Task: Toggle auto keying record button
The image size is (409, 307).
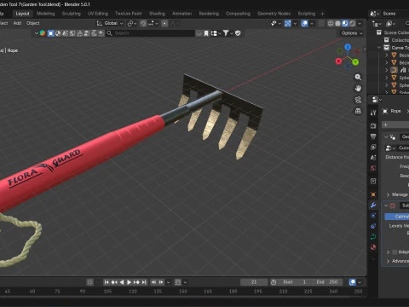Action: pyautogui.click(x=89, y=282)
